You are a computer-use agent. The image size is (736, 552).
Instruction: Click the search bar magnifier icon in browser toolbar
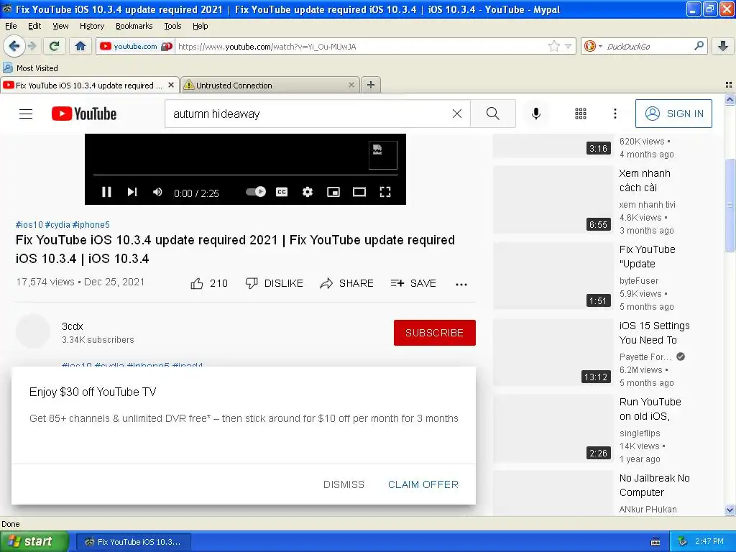pos(699,46)
